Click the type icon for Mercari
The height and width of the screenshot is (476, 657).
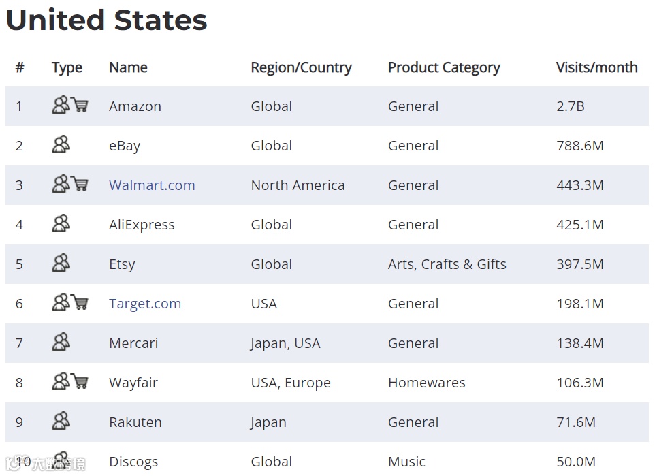61,342
